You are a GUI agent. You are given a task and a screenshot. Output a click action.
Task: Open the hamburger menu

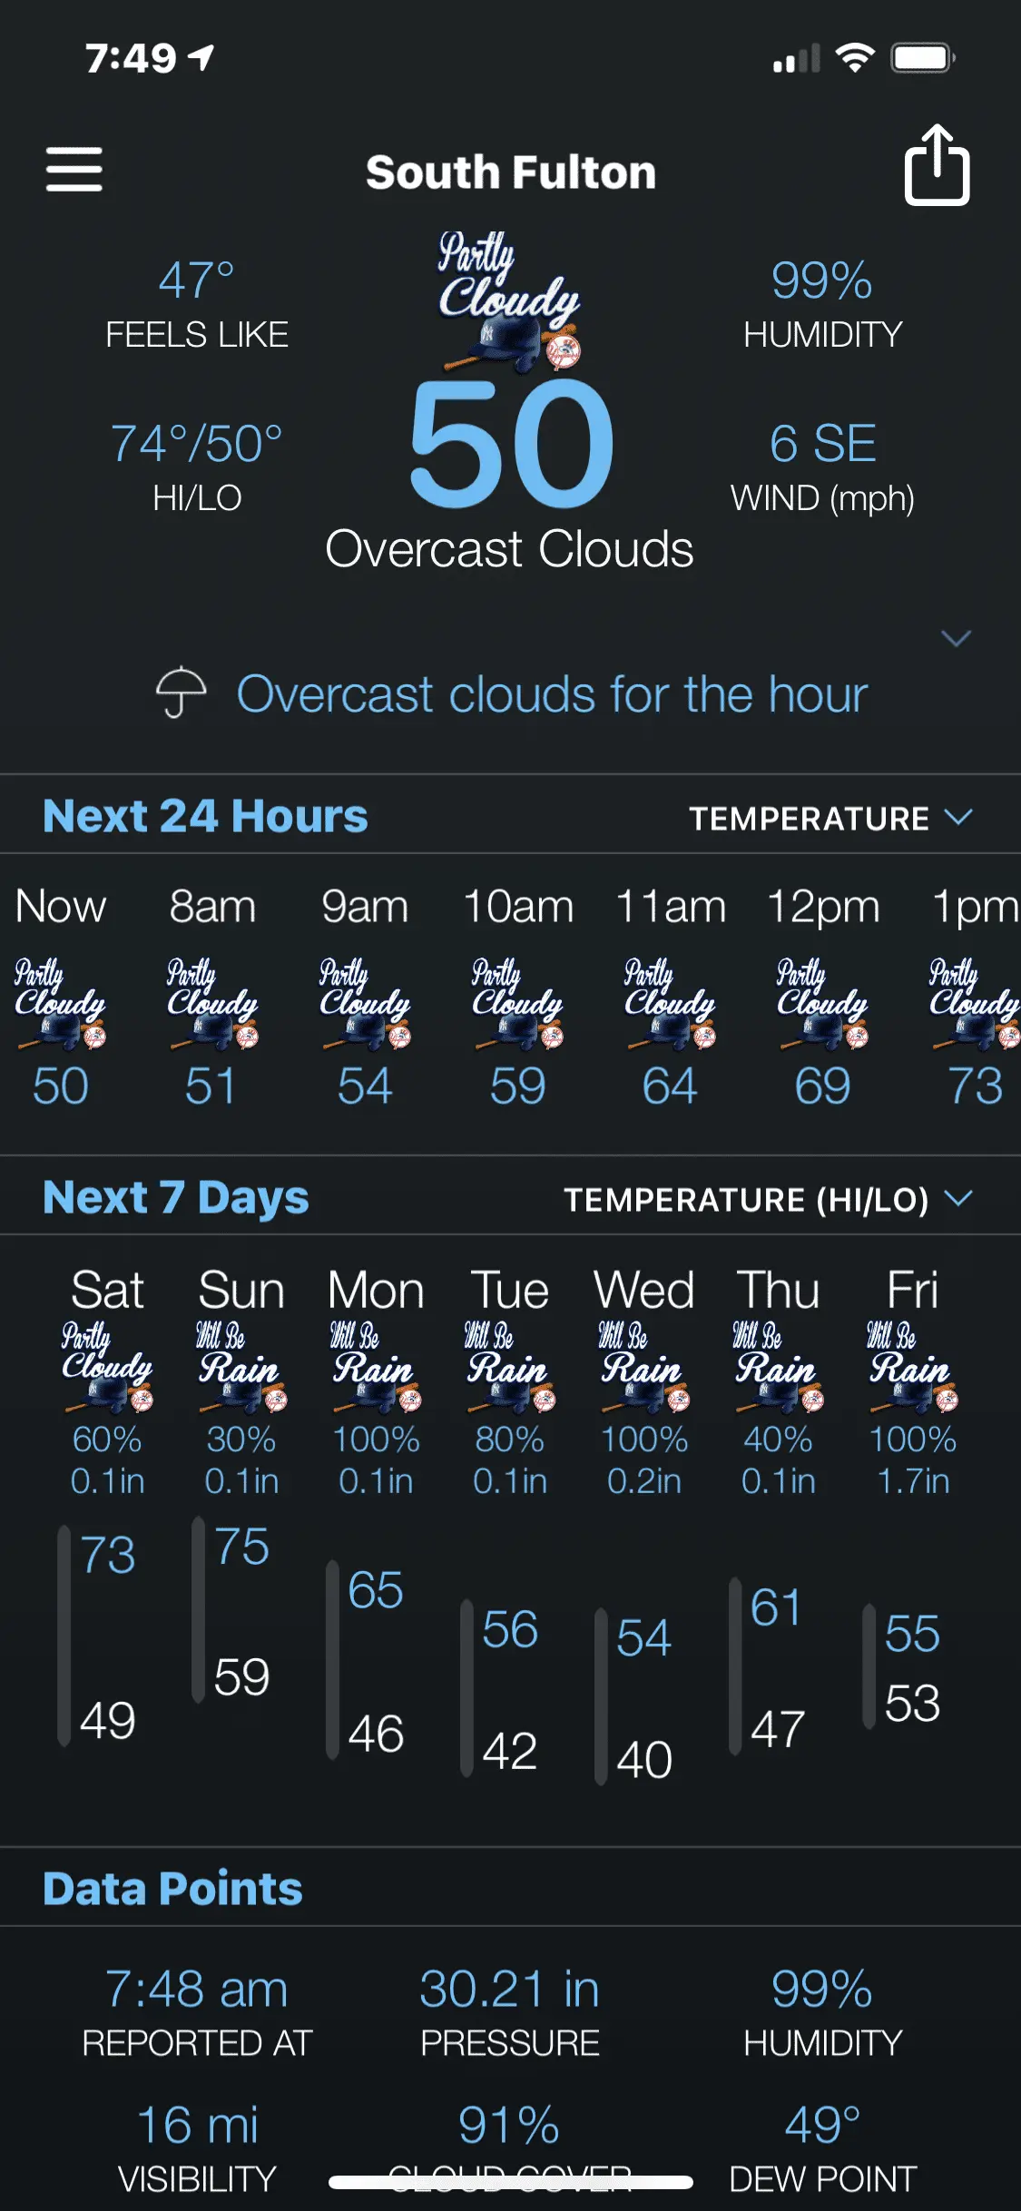(x=74, y=170)
